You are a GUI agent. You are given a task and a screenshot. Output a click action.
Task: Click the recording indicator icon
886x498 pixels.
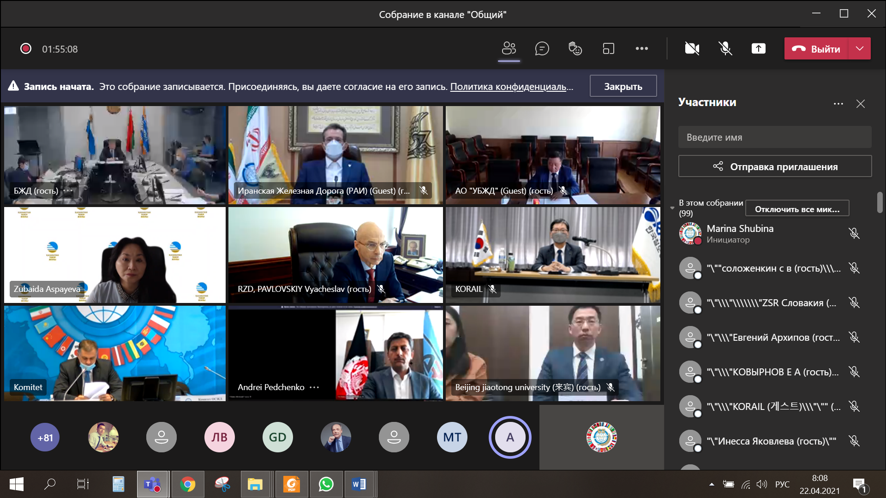26,48
